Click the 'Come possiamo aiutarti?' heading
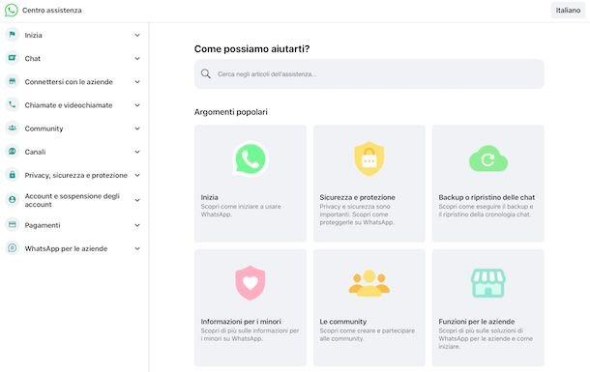This screenshot has width=590, height=372. coord(252,49)
